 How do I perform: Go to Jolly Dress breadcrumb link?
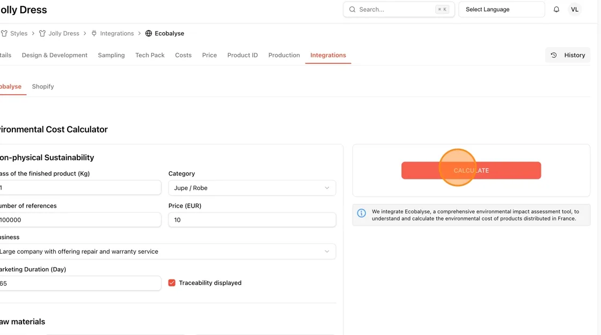[x=64, y=33]
